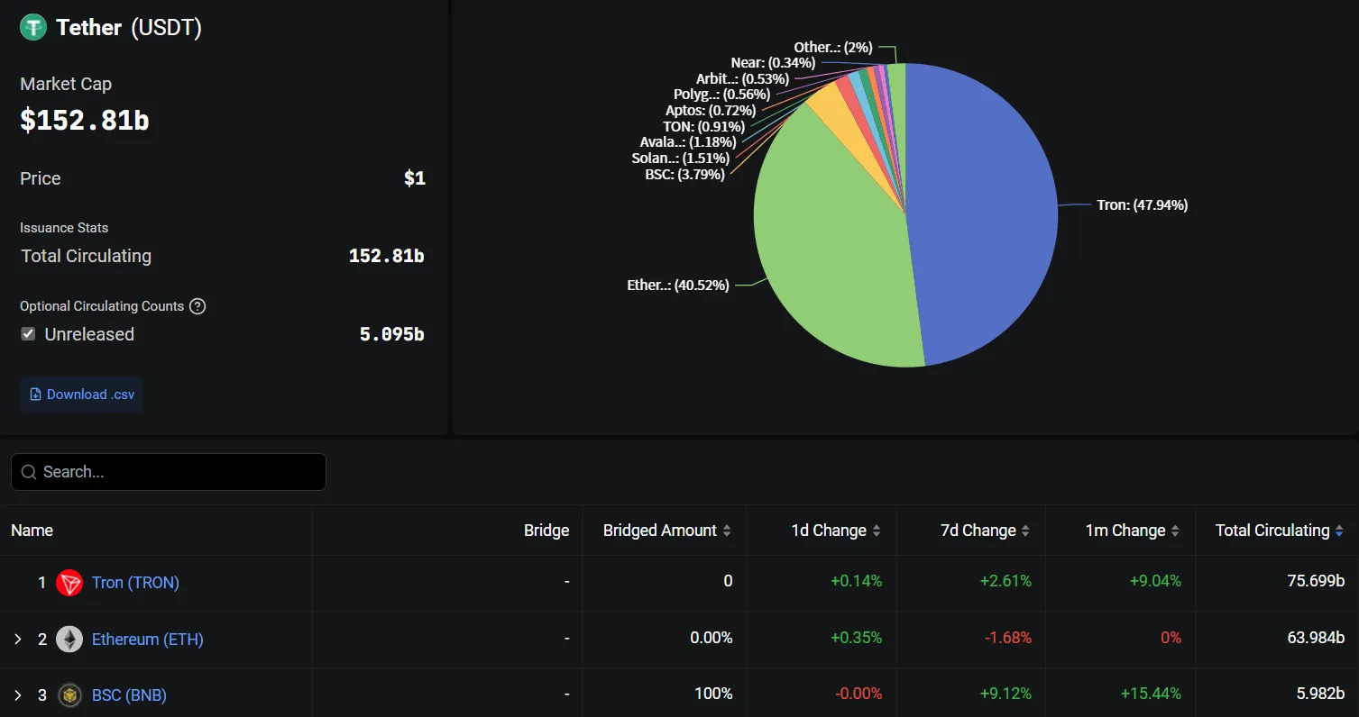Screen dimensions: 1359x717
Task: Sort by Total Circulating arrows icon
Action: click(x=1339, y=531)
